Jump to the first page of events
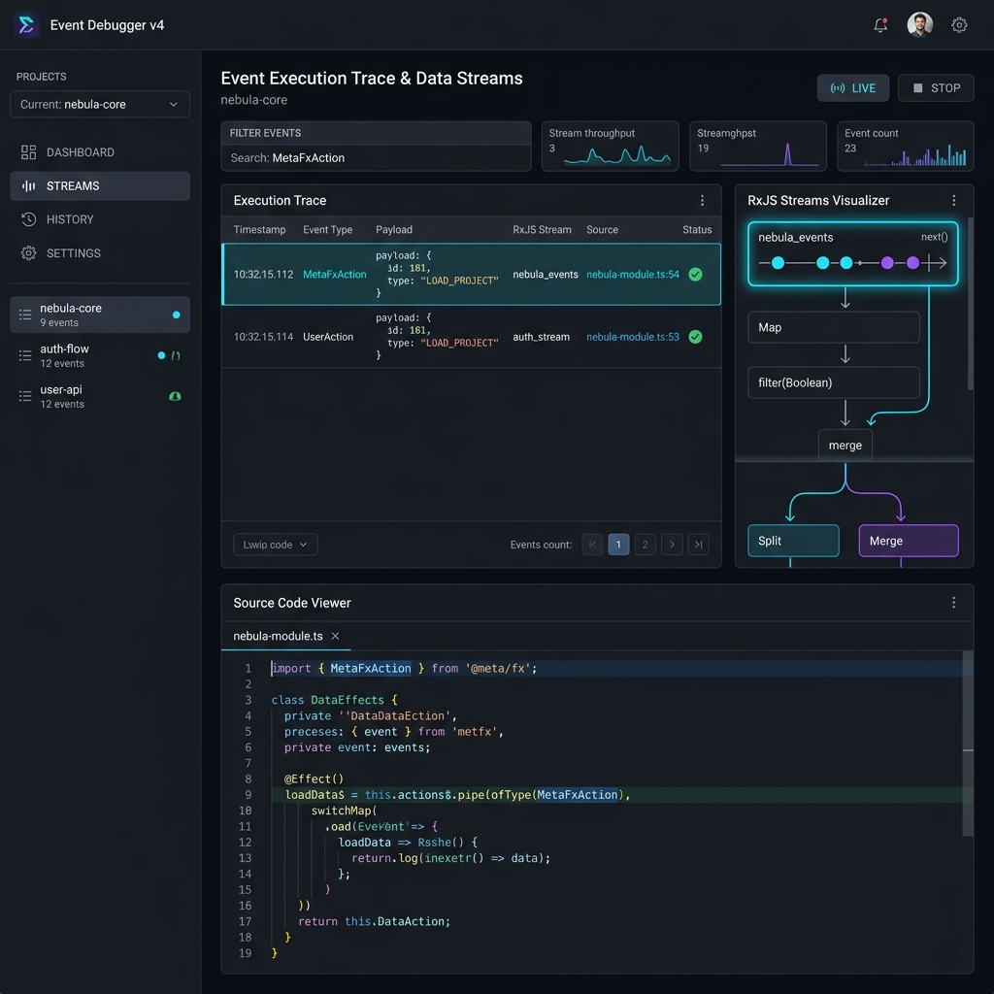This screenshot has width=994, height=994. [x=592, y=545]
